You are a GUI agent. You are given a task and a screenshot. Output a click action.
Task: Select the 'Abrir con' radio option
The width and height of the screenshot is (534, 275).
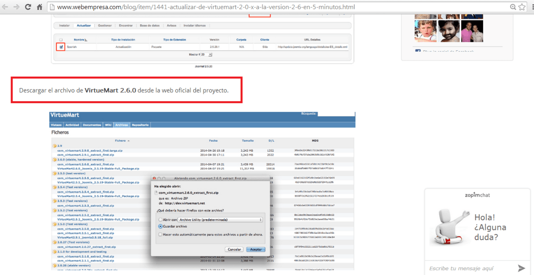pyautogui.click(x=160, y=220)
